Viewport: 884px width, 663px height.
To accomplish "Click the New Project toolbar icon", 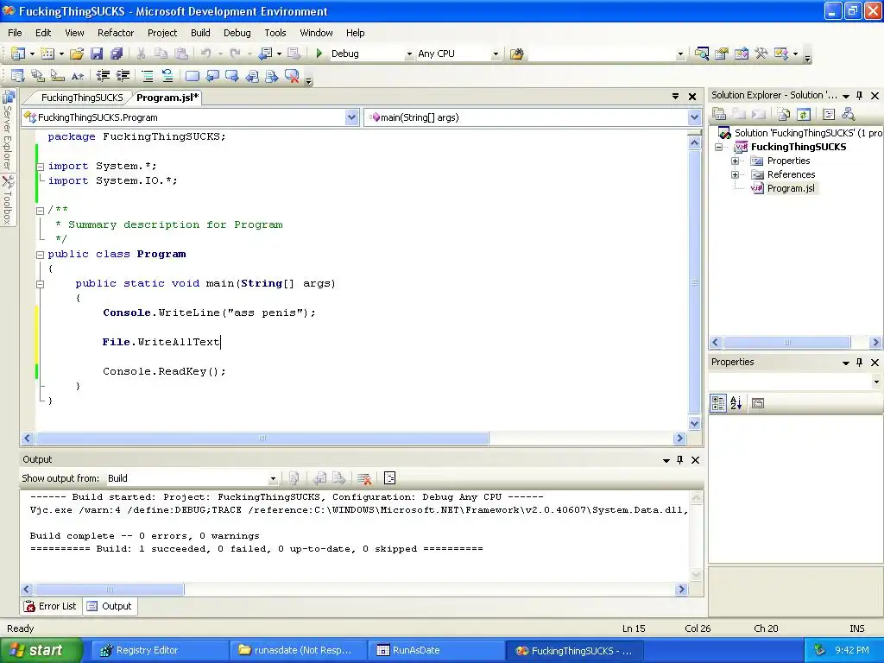I will click(x=17, y=54).
